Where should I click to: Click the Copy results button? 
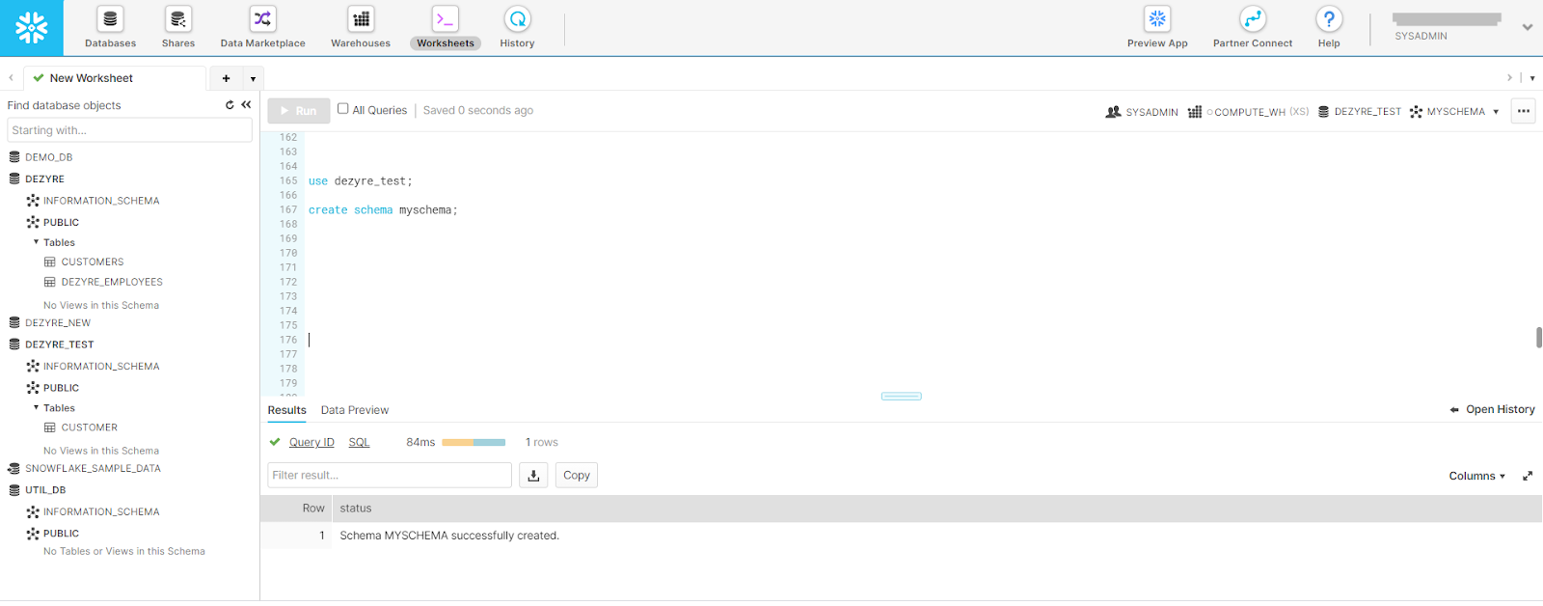[x=576, y=475]
